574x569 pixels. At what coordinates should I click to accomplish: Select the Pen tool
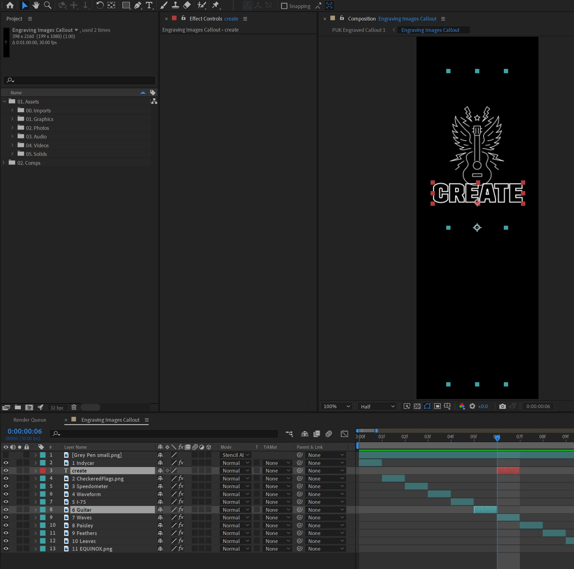click(x=138, y=5)
